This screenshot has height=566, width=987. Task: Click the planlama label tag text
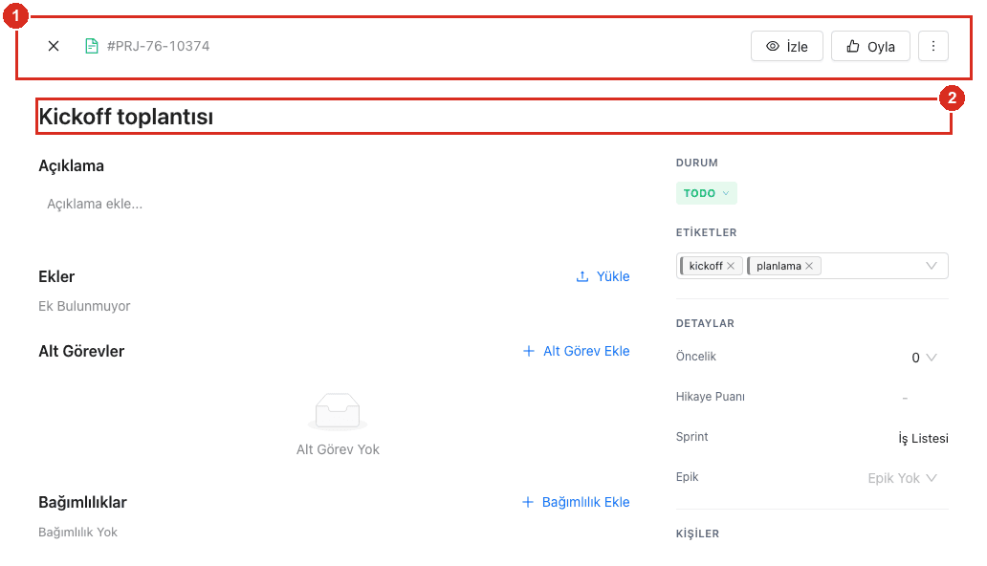tap(779, 266)
